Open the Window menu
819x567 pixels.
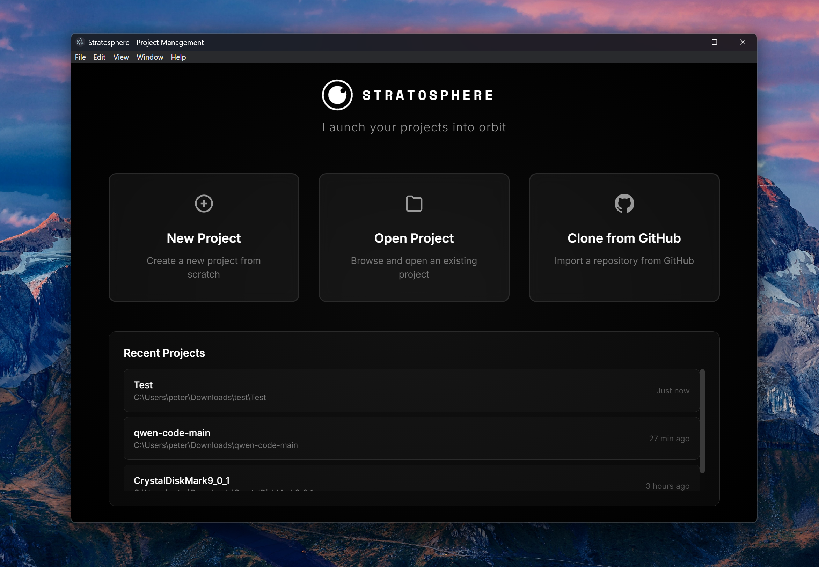click(x=149, y=57)
